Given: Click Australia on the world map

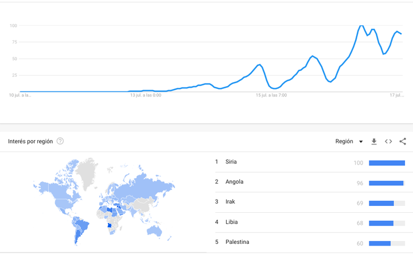Looking at the screenshot, I should pyautogui.click(x=154, y=231).
